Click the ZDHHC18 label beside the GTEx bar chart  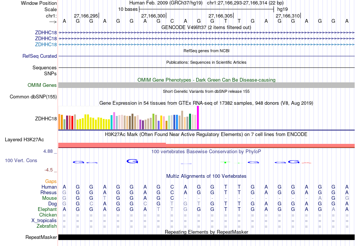pyautogui.click(x=46, y=119)
